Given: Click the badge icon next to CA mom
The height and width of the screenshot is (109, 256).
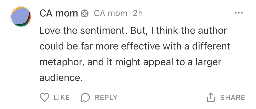Looking at the screenshot, I should tap(85, 13).
